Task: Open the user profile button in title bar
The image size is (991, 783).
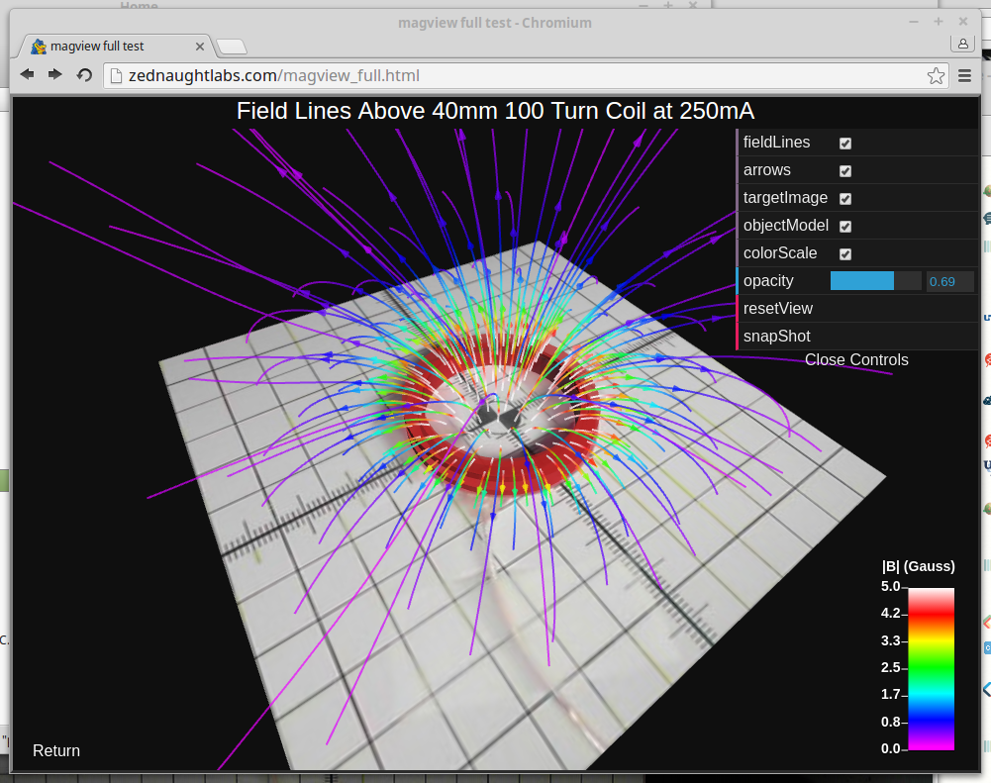Action: [962, 44]
